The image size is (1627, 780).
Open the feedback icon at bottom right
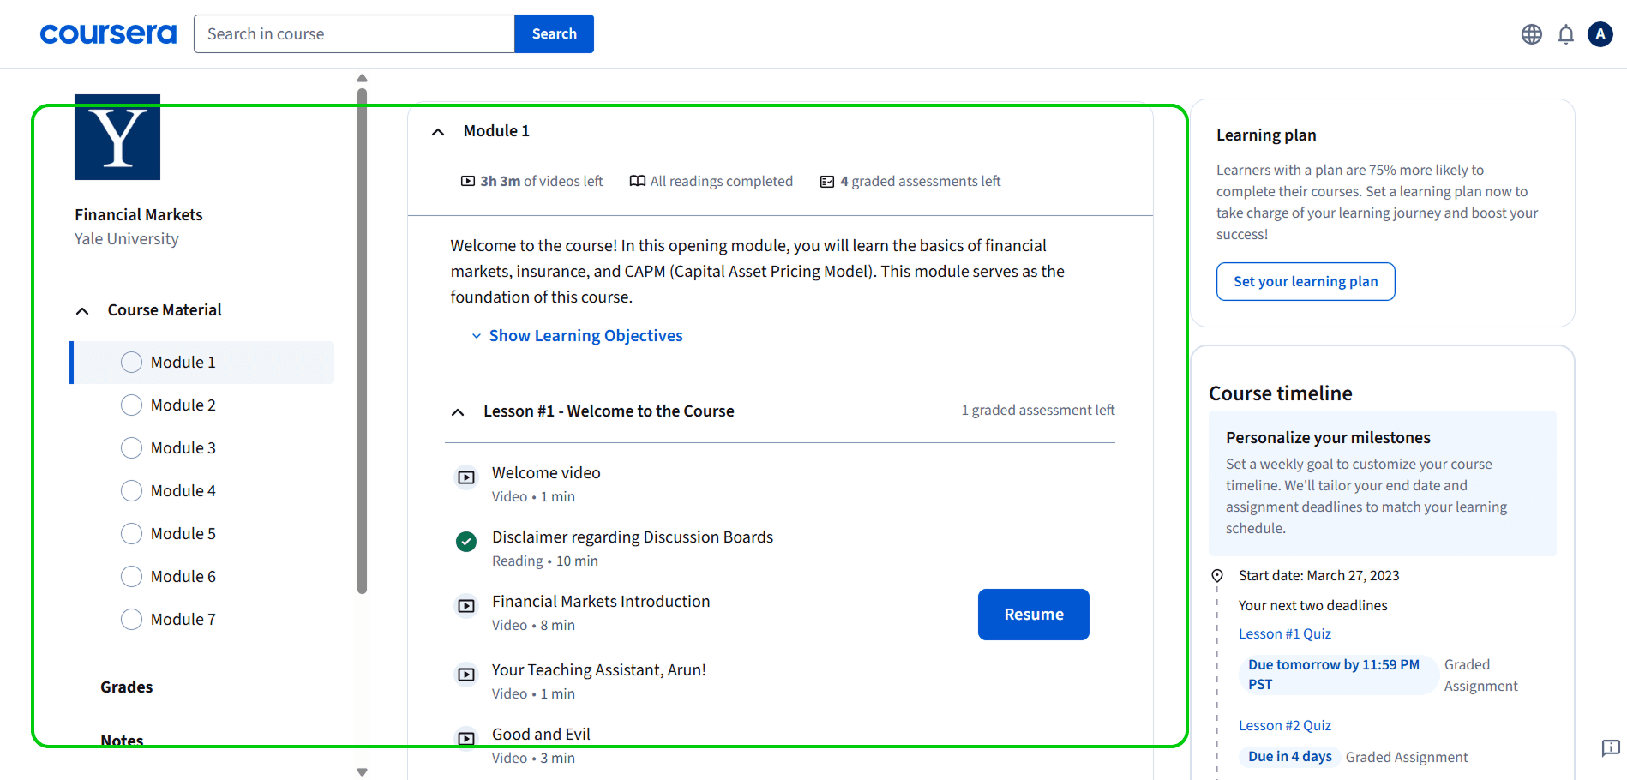point(1611,747)
